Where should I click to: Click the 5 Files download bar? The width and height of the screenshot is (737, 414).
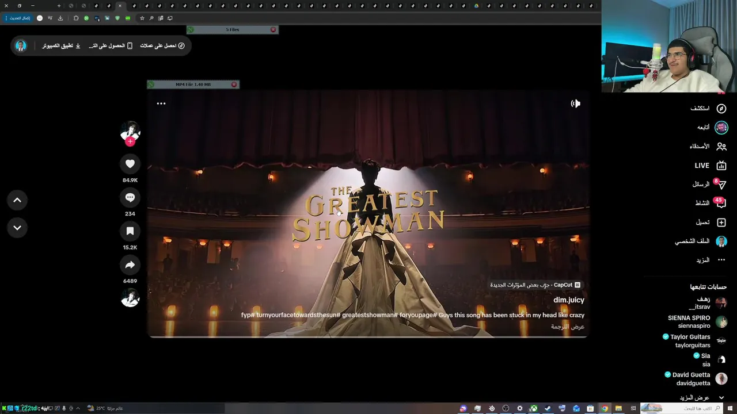click(x=232, y=29)
